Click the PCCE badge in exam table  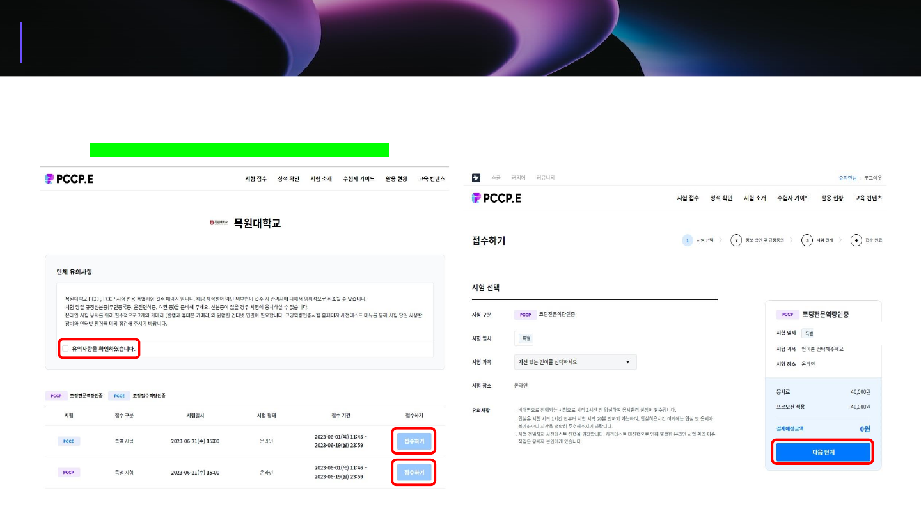pyautogui.click(x=68, y=441)
